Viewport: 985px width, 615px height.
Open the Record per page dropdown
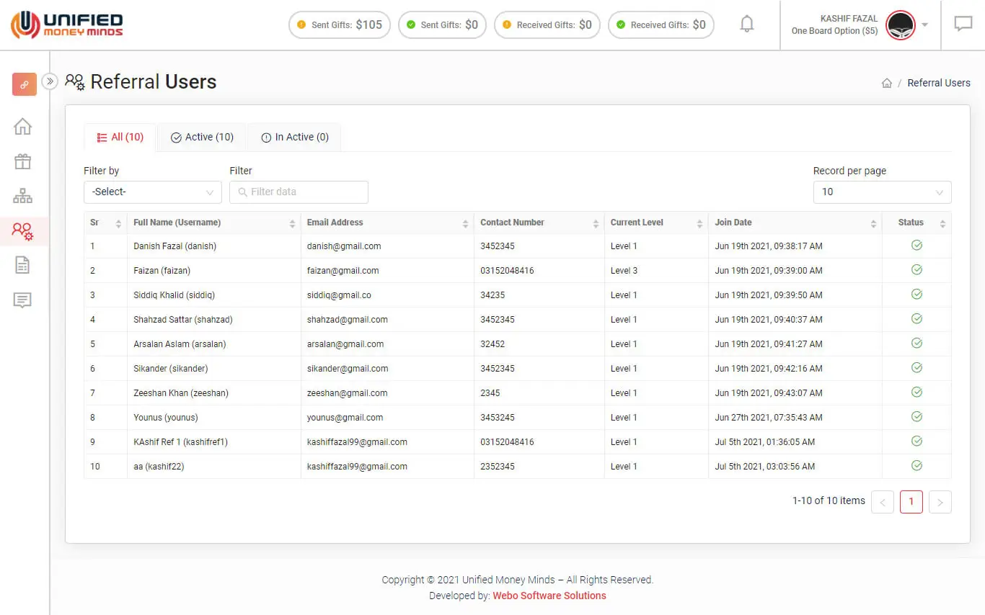coord(882,192)
